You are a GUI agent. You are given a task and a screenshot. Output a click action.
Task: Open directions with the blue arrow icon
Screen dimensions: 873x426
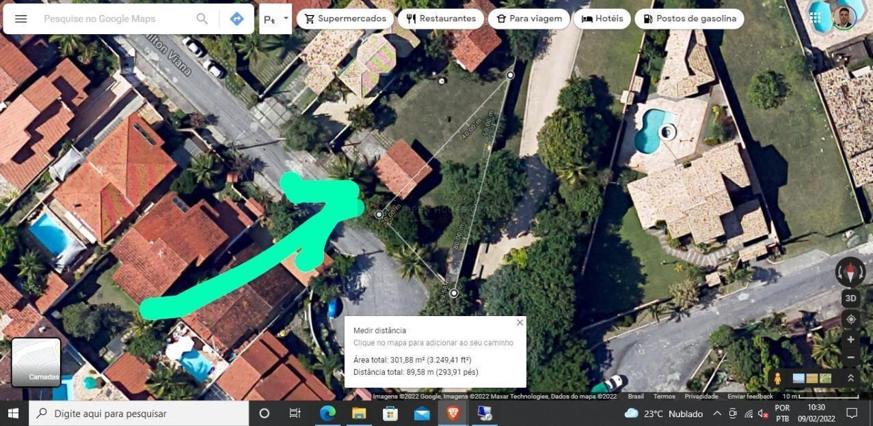pos(237,18)
